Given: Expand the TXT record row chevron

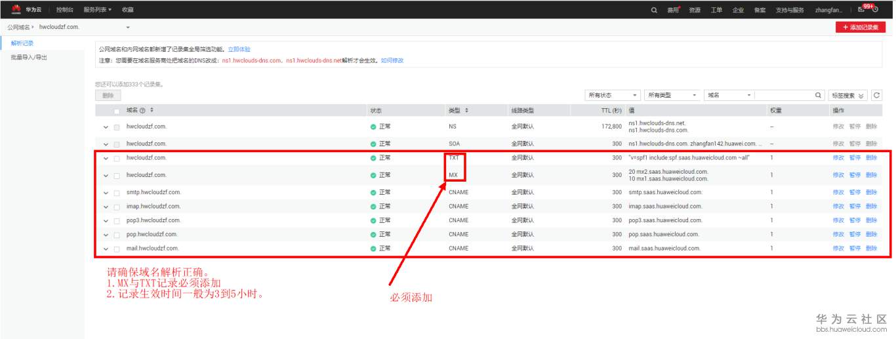Looking at the screenshot, I should (106, 158).
